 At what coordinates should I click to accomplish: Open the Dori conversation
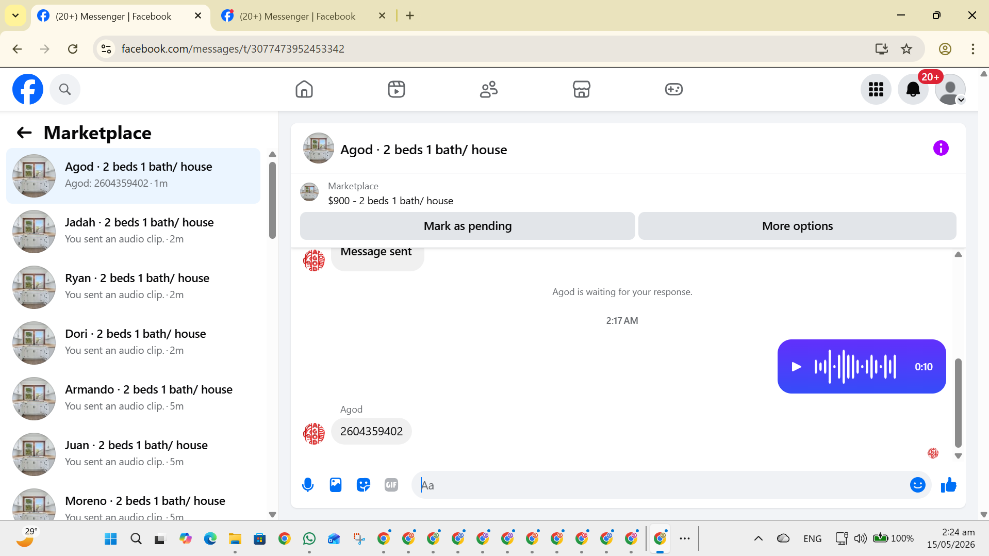(133, 343)
